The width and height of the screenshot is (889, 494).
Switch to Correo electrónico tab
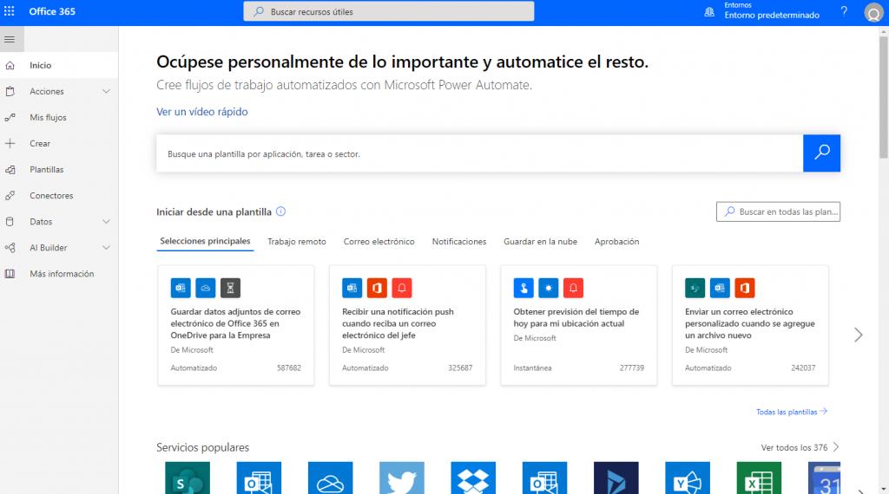pyautogui.click(x=379, y=242)
